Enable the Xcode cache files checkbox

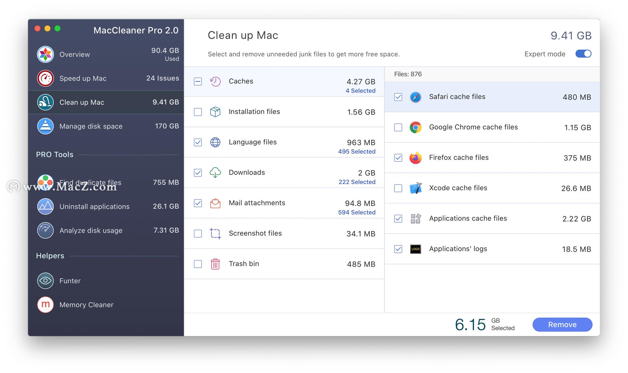coord(398,188)
